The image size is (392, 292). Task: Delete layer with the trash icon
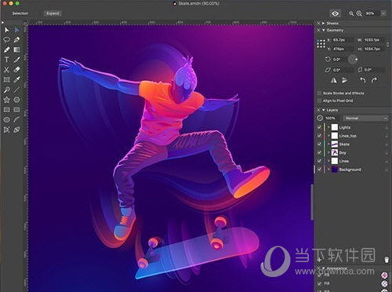tap(387, 260)
